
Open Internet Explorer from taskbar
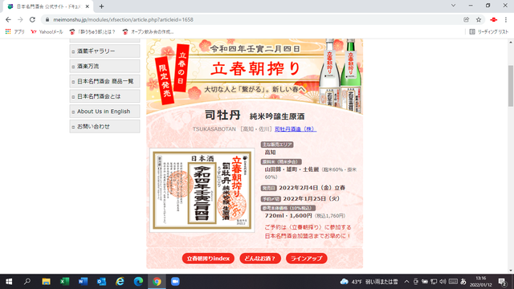point(120,282)
